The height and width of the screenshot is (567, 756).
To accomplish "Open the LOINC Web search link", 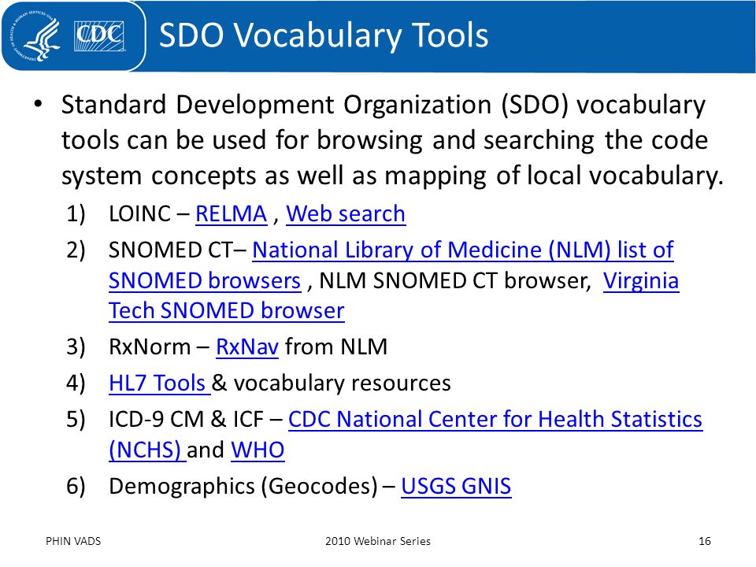I will point(346,214).
